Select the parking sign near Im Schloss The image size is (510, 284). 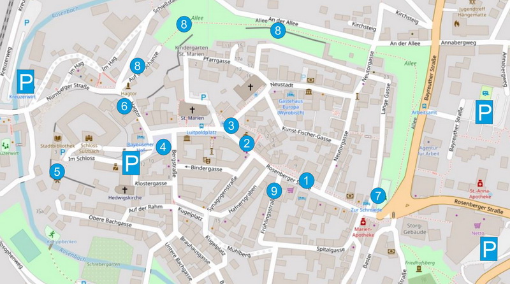click(x=131, y=163)
